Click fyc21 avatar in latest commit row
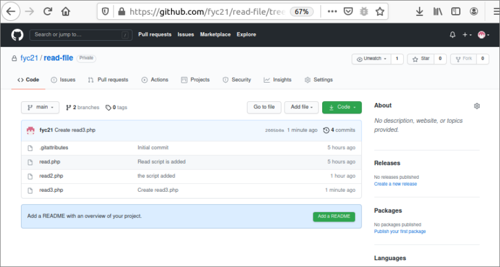 [31, 130]
